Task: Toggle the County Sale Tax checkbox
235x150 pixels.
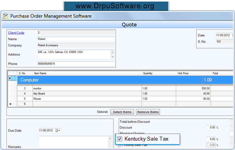Action: (x=121, y=145)
